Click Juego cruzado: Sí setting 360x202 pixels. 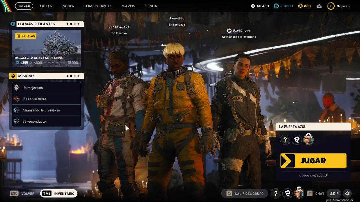[313, 175]
